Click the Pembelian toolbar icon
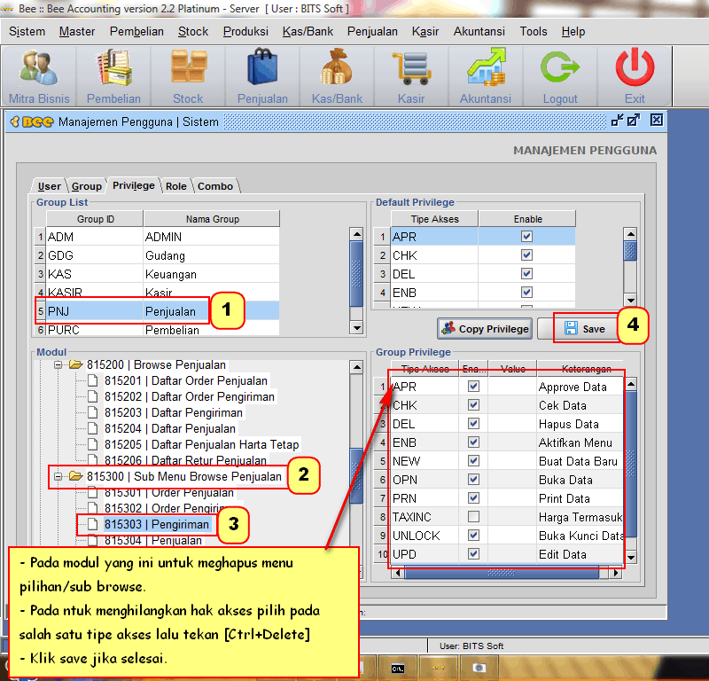 113,69
